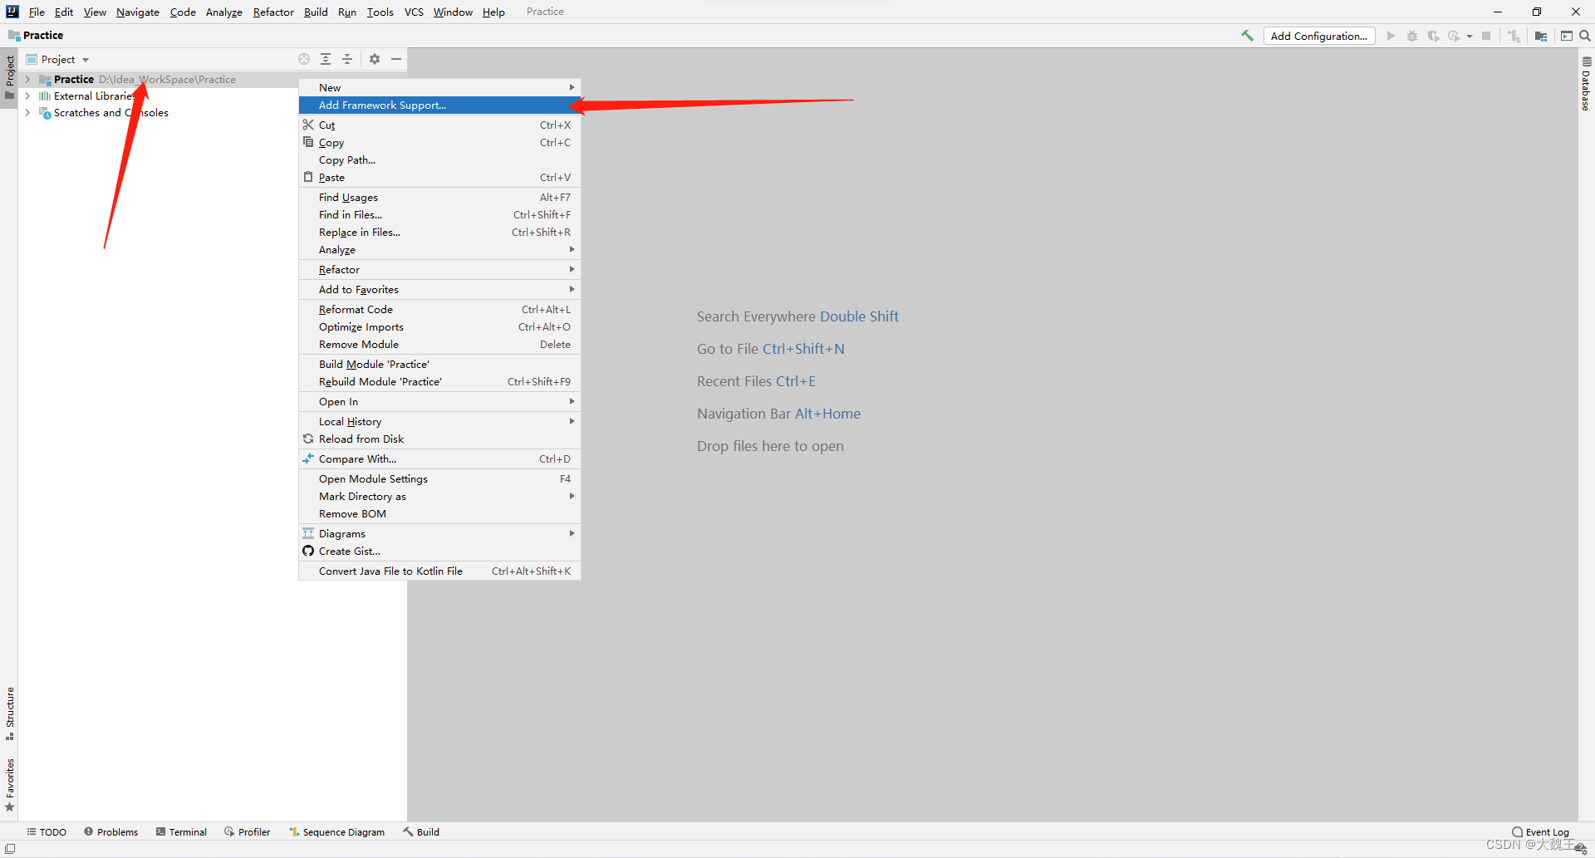
Task: Expand Mark Directory as submenu
Action: pyautogui.click(x=439, y=497)
